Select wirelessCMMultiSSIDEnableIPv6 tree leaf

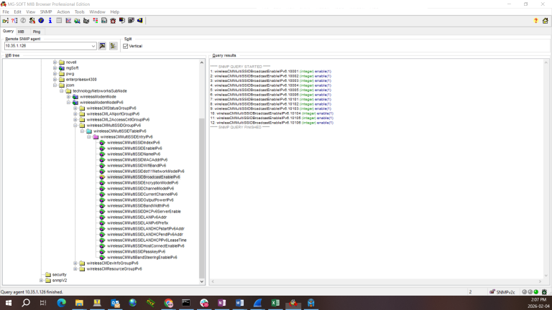click(x=134, y=149)
